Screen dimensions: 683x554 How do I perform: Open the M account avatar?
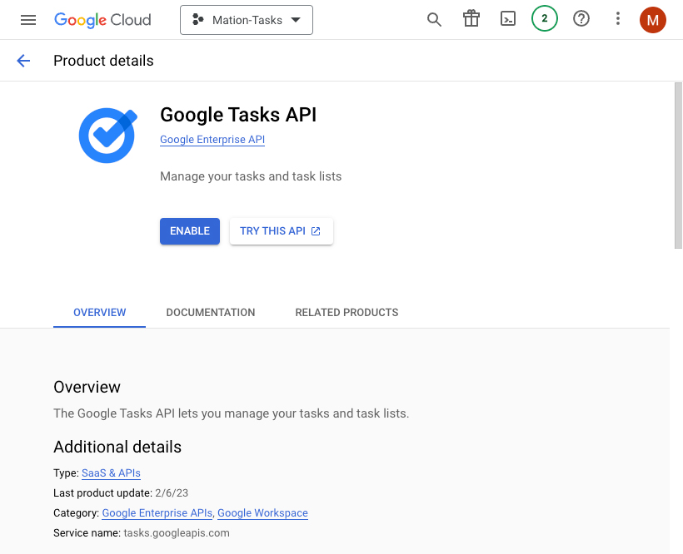(652, 20)
